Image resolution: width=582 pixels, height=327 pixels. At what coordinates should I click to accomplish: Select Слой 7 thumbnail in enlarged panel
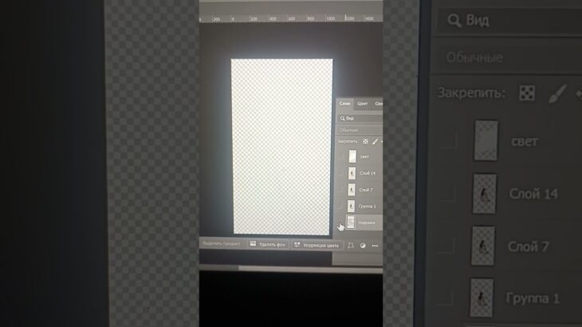tap(483, 246)
